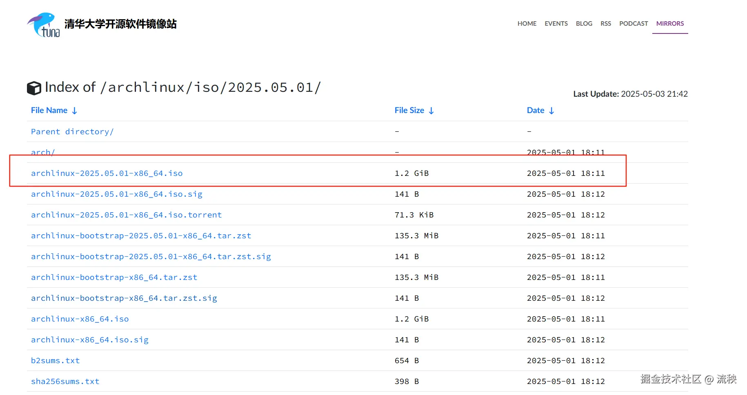Screen dimensions: 747x395
Task: Click the TUNA fish logo
Action: (x=44, y=24)
